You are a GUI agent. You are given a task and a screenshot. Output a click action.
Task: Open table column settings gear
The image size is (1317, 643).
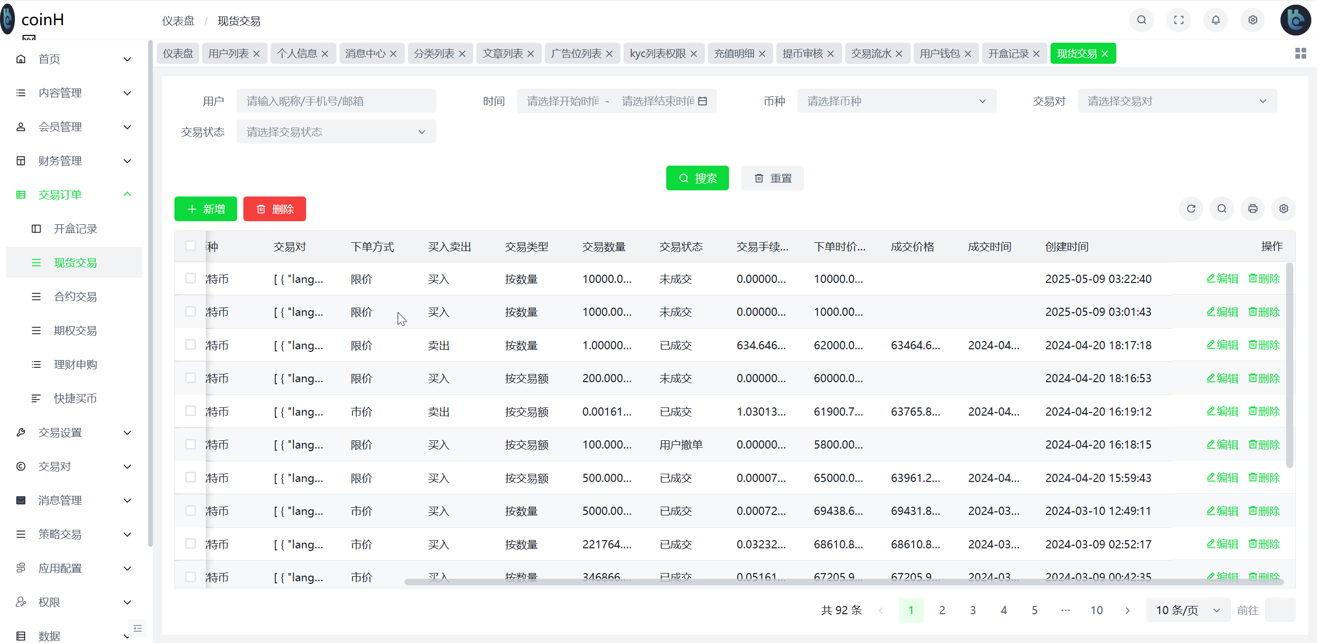click(1283, 209)
